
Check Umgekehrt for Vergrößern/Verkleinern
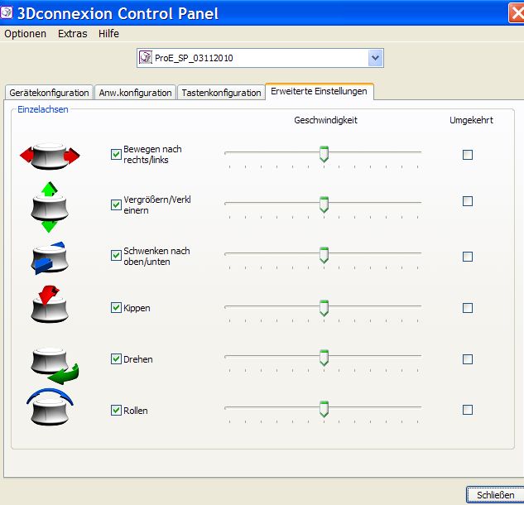(468, 201)
